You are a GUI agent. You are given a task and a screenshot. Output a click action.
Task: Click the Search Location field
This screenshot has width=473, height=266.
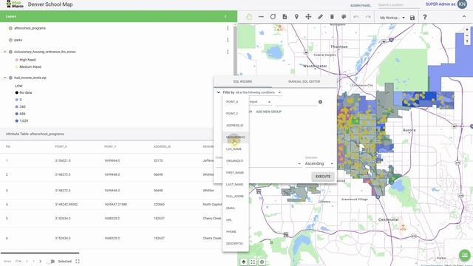pos(399,5)
